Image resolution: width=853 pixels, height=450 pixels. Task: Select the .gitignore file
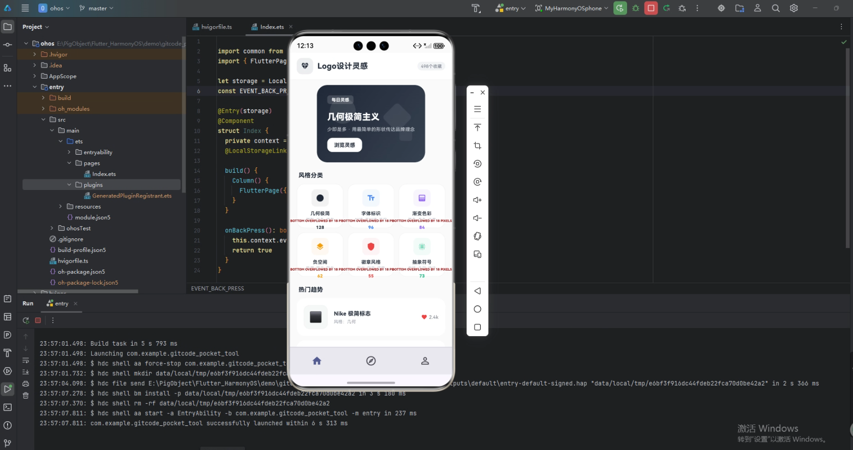click(66, 239)
